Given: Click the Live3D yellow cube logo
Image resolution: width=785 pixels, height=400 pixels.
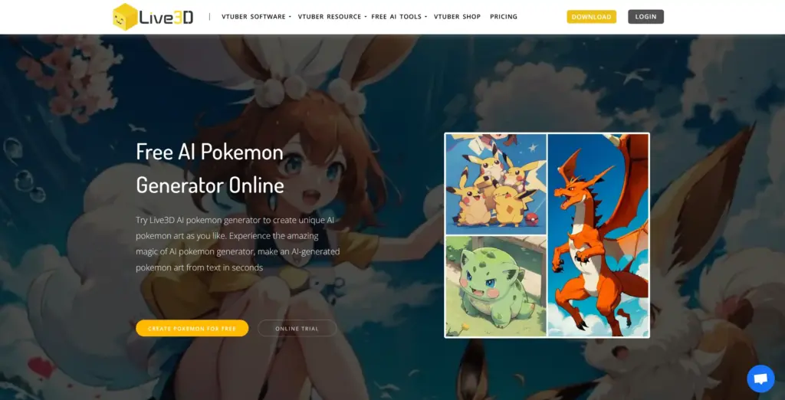Looking at the screenshot, I should 125,17.
